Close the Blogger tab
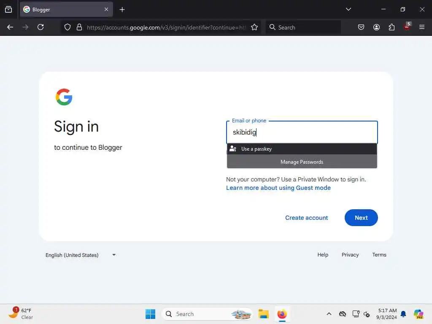The image size is (432, 324). [x=106, y=10]
